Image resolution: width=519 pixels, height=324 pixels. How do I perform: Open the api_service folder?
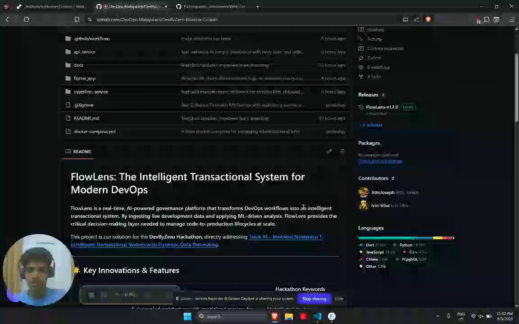pos(84,52)
